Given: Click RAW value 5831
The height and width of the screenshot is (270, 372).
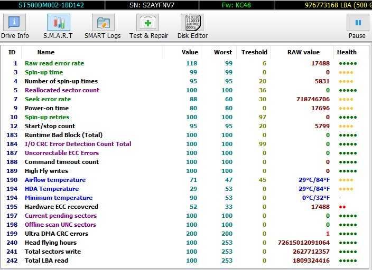Looking at the screenshot, I should [x=322, y=81].
